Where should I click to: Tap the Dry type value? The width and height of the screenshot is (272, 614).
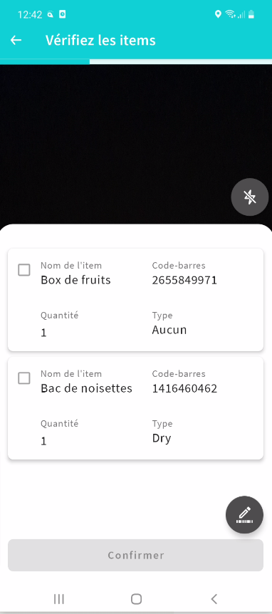click(162, 439)
